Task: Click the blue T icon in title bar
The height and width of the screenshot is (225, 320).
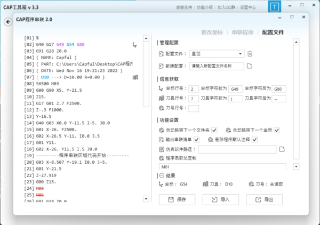Action: tap(275, 7)
